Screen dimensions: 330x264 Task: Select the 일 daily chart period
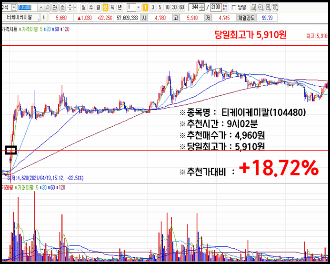84,8
